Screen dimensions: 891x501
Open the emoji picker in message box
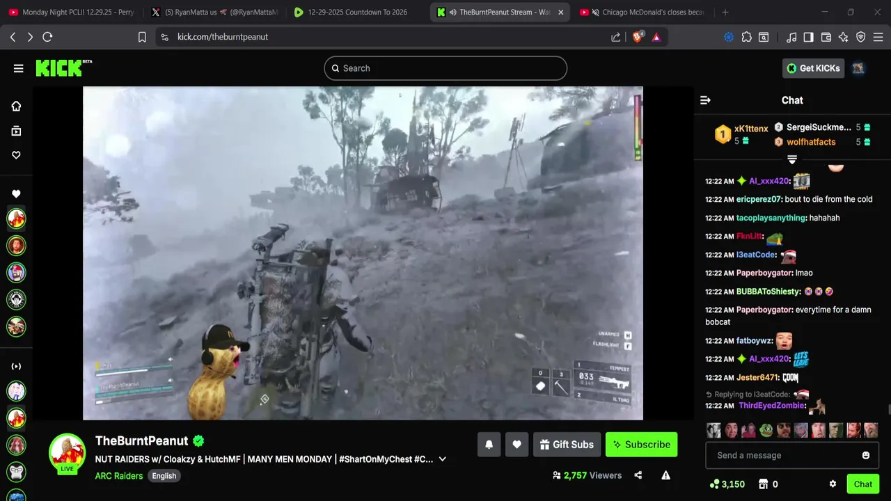[x=866, y=455]
